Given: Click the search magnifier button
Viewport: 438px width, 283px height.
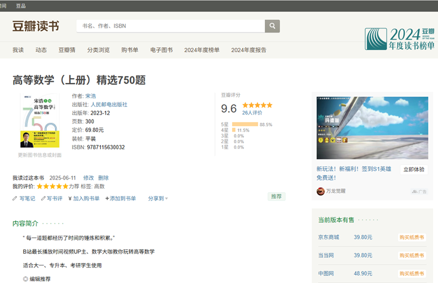Looking at the screenshot, I should pyautogui.click(x=272, y=26).
